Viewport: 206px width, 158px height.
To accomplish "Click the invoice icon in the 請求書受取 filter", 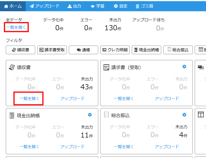I will click(x=41, y=50).
